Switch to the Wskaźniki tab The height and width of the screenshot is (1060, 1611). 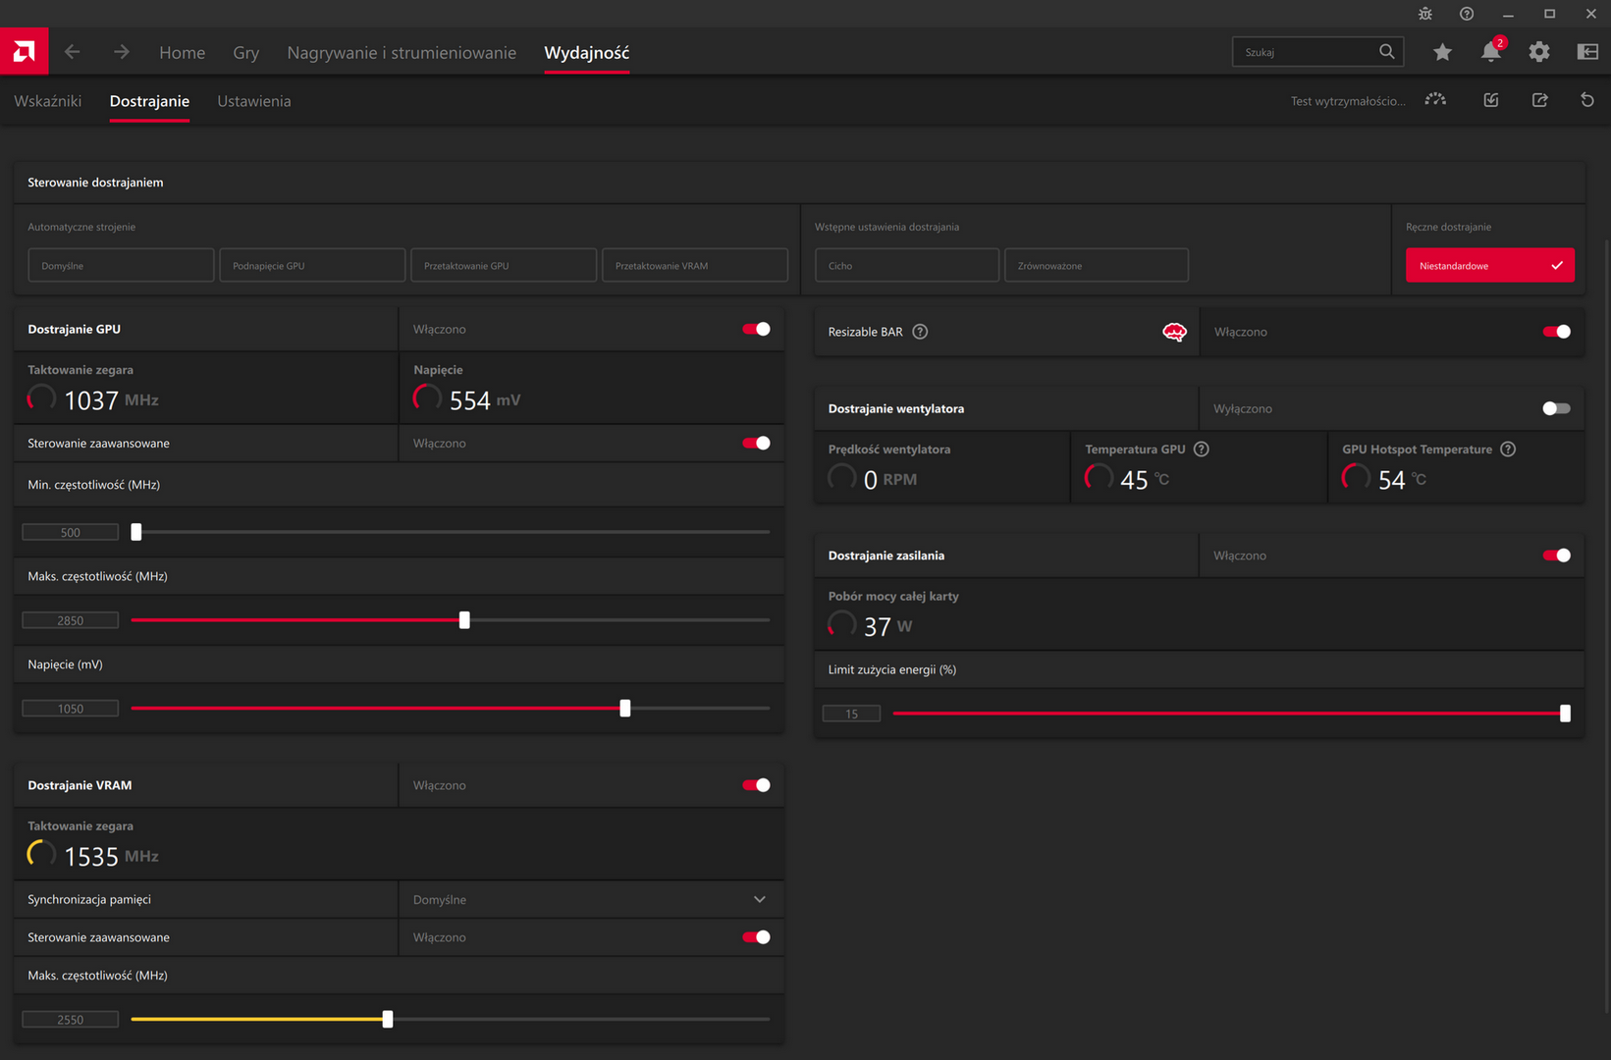point(47,100)
